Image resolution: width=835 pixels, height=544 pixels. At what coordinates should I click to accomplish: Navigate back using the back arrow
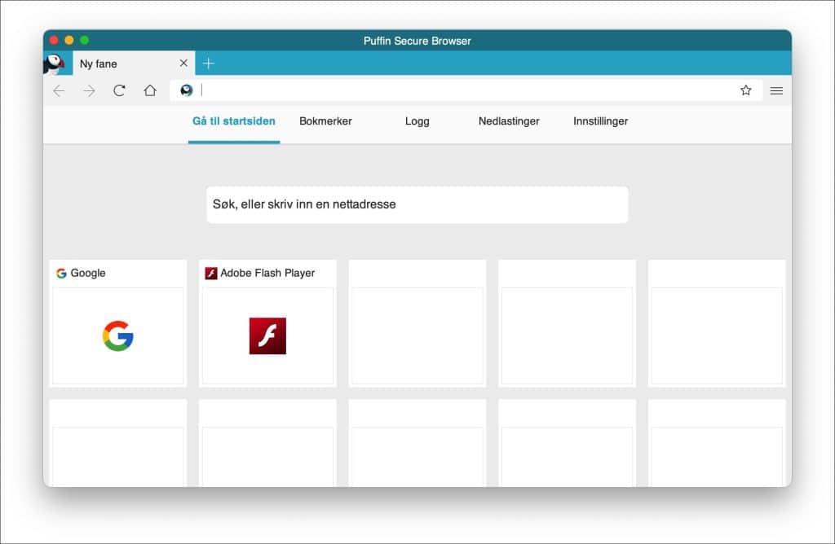pos(58,90)
